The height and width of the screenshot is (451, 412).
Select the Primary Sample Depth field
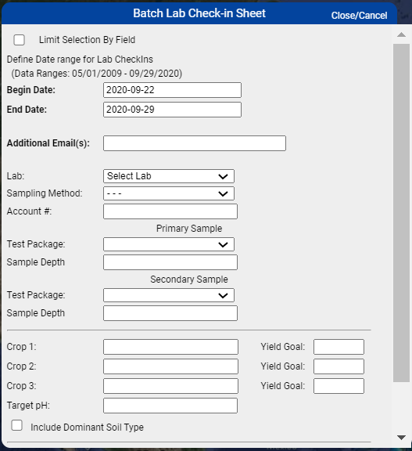click(x=170, y=262)
